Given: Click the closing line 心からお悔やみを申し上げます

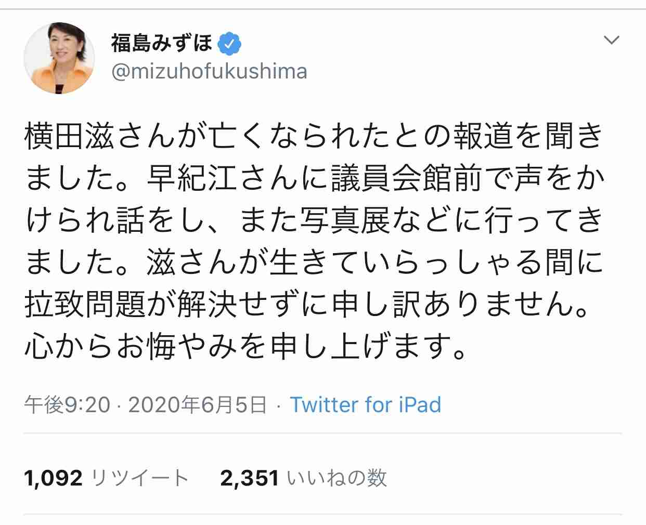Looking at the screenshot, I should [x=246, y=346].
